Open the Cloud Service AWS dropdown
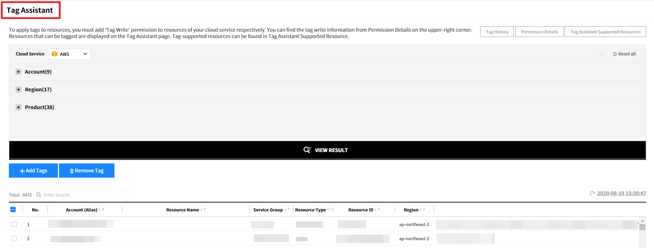The width and height of the screenshot is (654, 248). click(x=69, y=54)
